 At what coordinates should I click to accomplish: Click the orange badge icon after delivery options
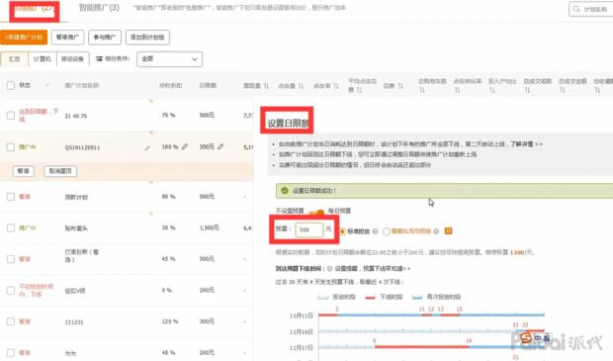[449, 231]
